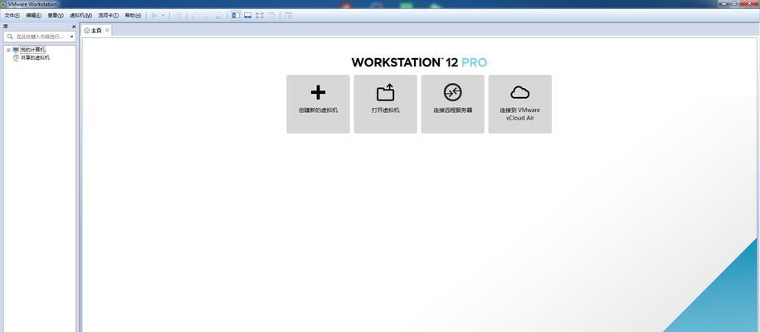Select 共享的虚拟机 in the library tree

pos(35,57)
